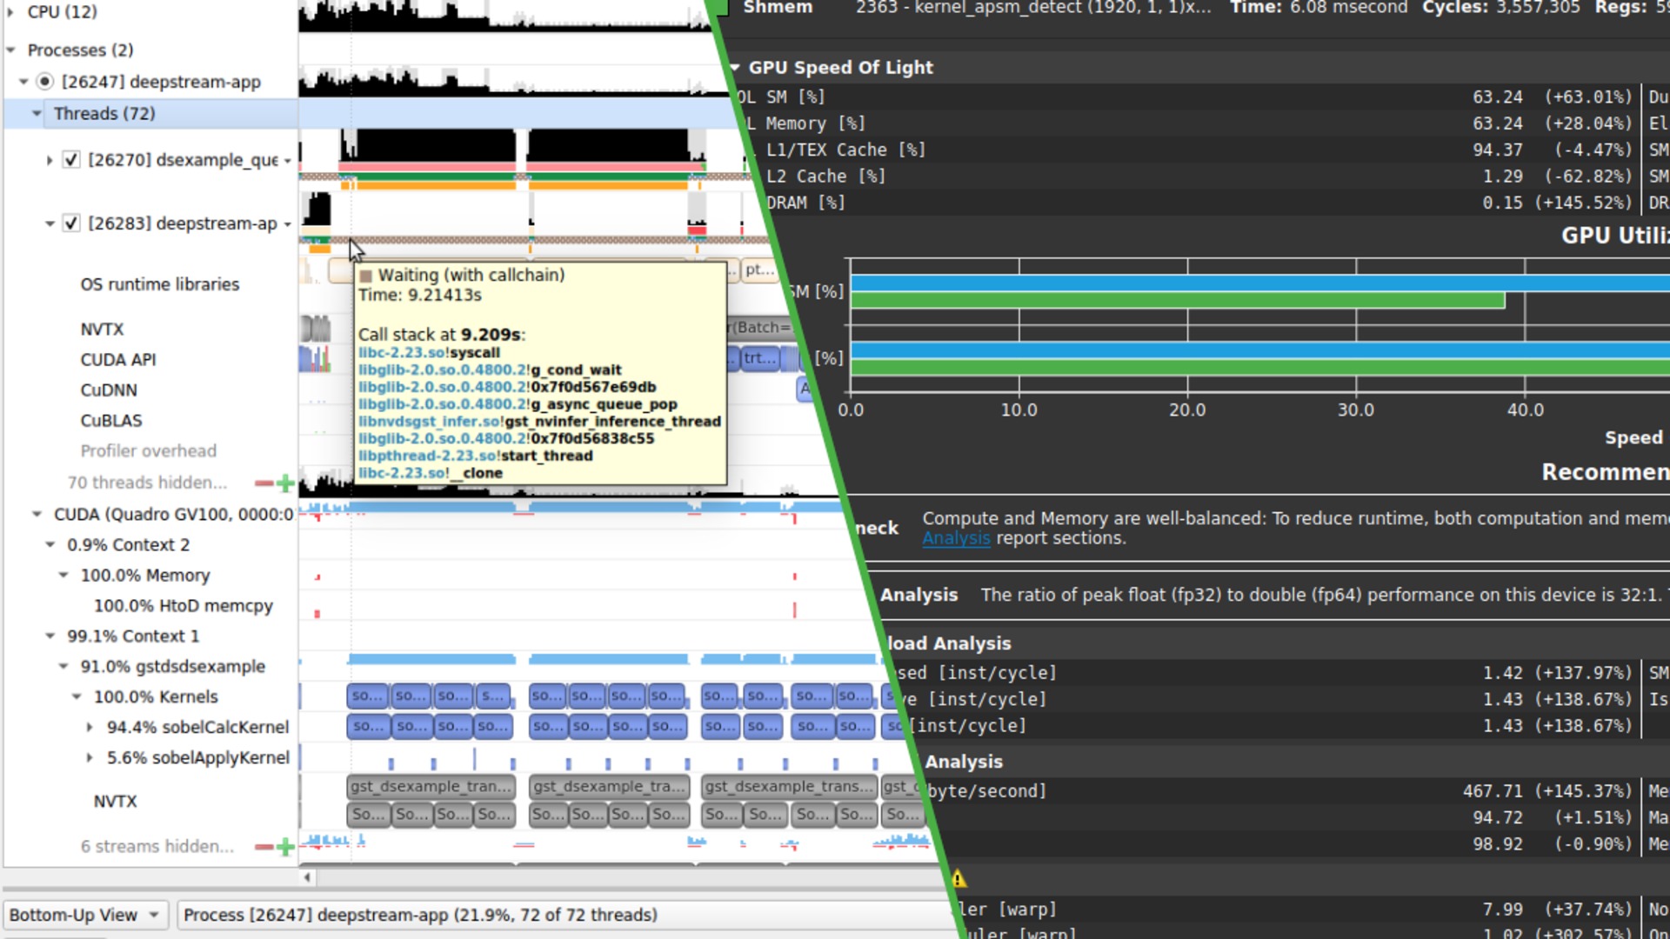Image resolution: width=1670 pixels, height=939 pixels.
Task: Expand the CPU (12) row
Action: point(10,12)
